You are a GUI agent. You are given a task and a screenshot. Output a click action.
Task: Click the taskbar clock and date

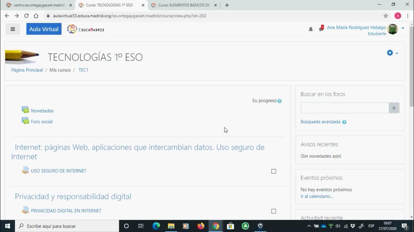click(x=387, y=226)
